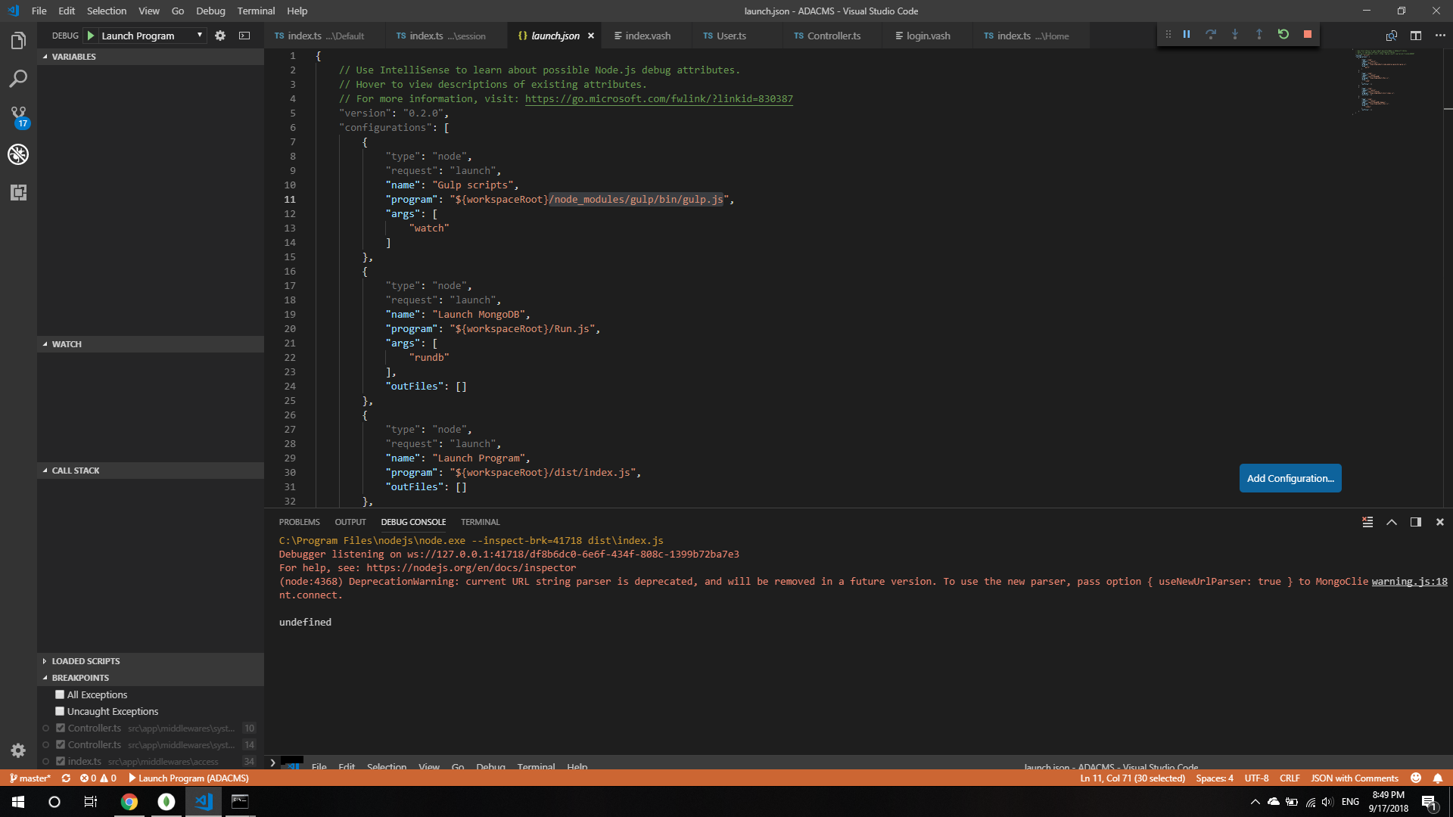Open the go.microsoft.com fwlink URL
Viewport: 1453px width, 817px height.
pos(658,99)
